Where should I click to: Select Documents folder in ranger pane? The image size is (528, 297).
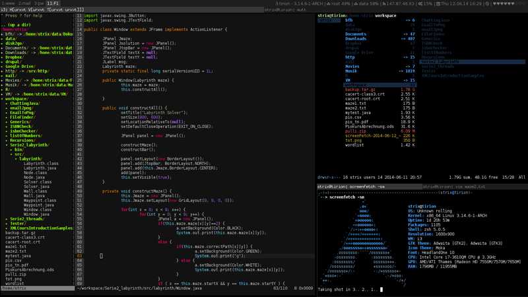click(380, 34)
